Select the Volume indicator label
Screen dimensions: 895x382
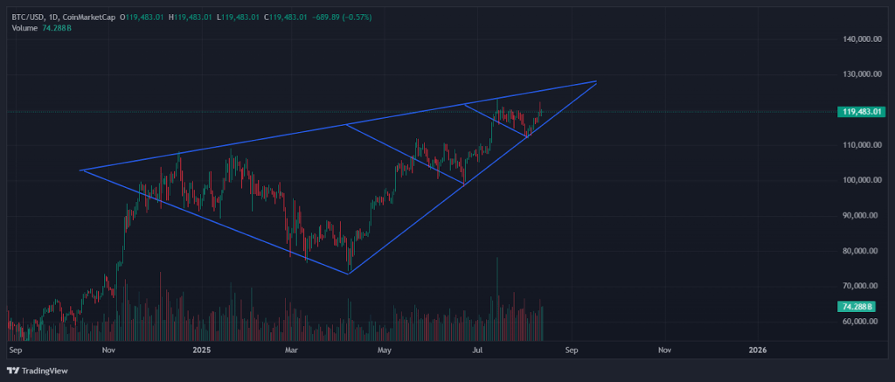pos(24,27)
